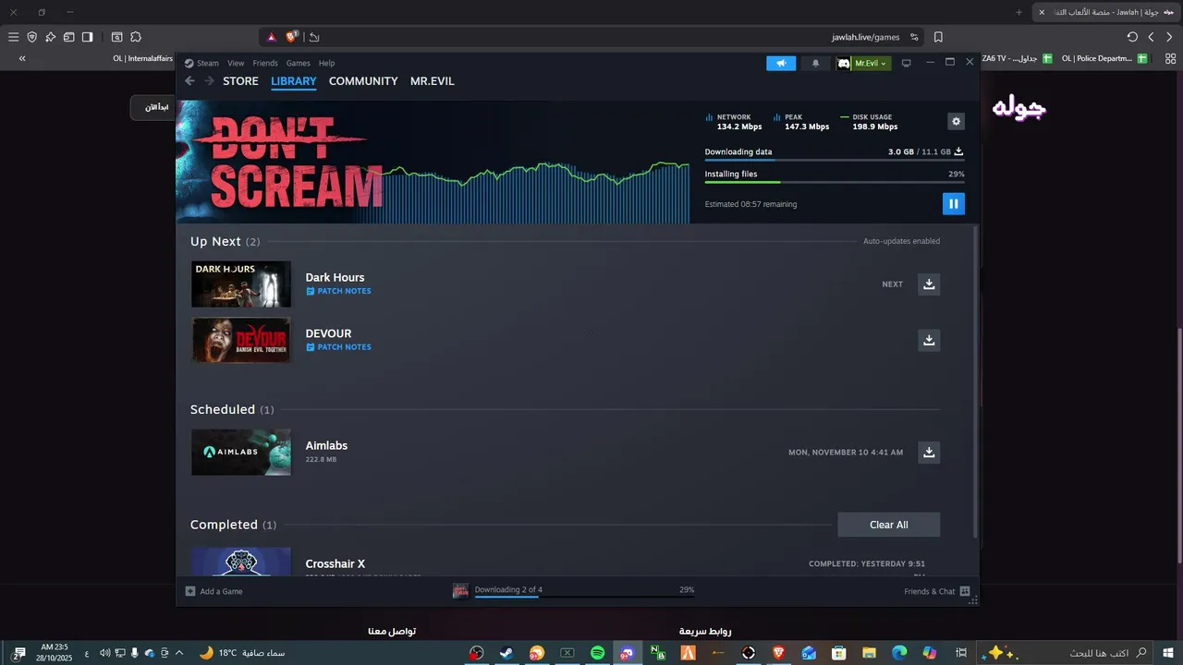This screenshot has width=1183, height=665.
Task: Click the Dark Hours title text
Action: coord(335,277)
